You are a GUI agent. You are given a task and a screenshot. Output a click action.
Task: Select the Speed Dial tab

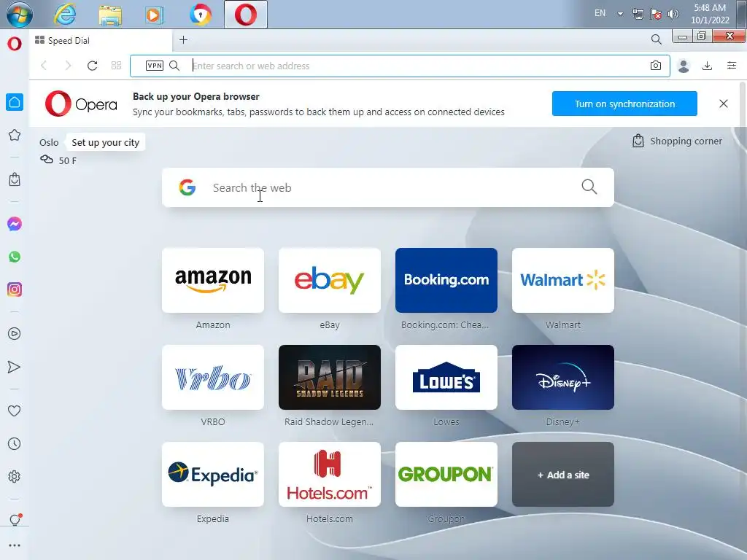(101, 41)
